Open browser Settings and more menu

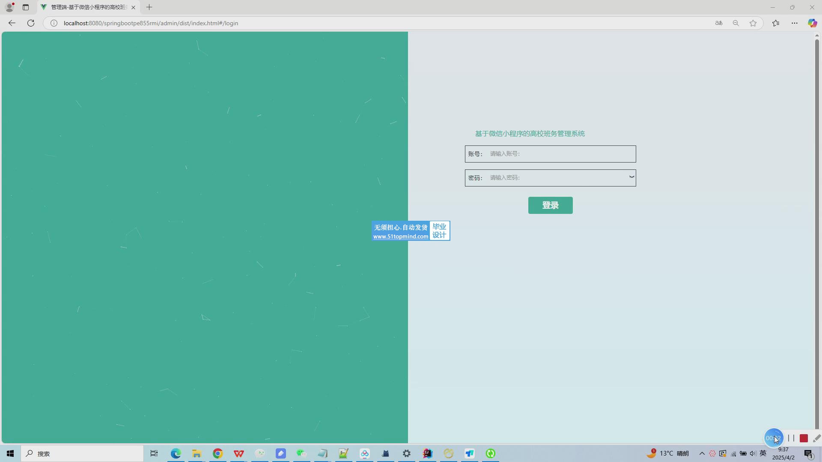tap(795, 23)
